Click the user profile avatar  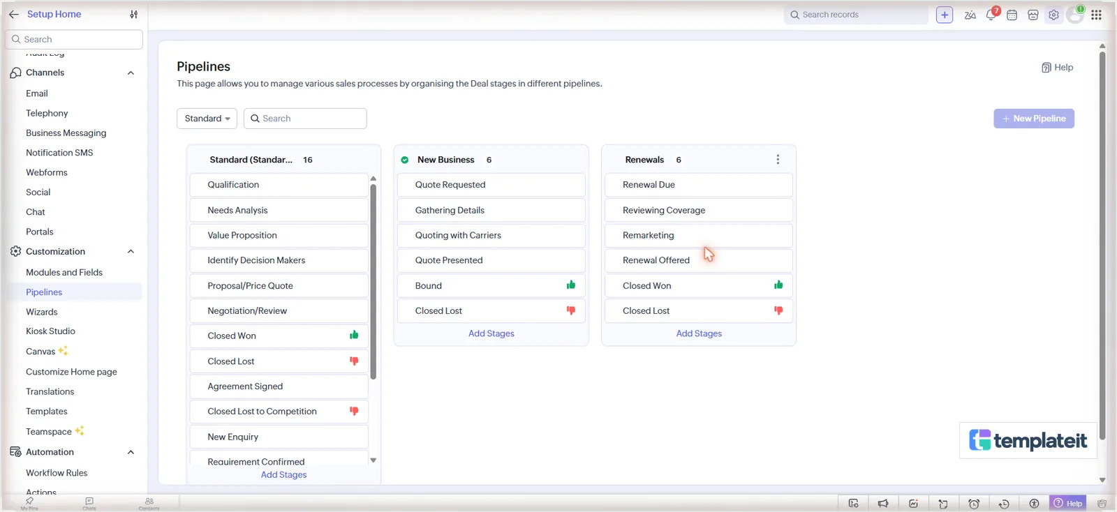[x=1075, y=15]
